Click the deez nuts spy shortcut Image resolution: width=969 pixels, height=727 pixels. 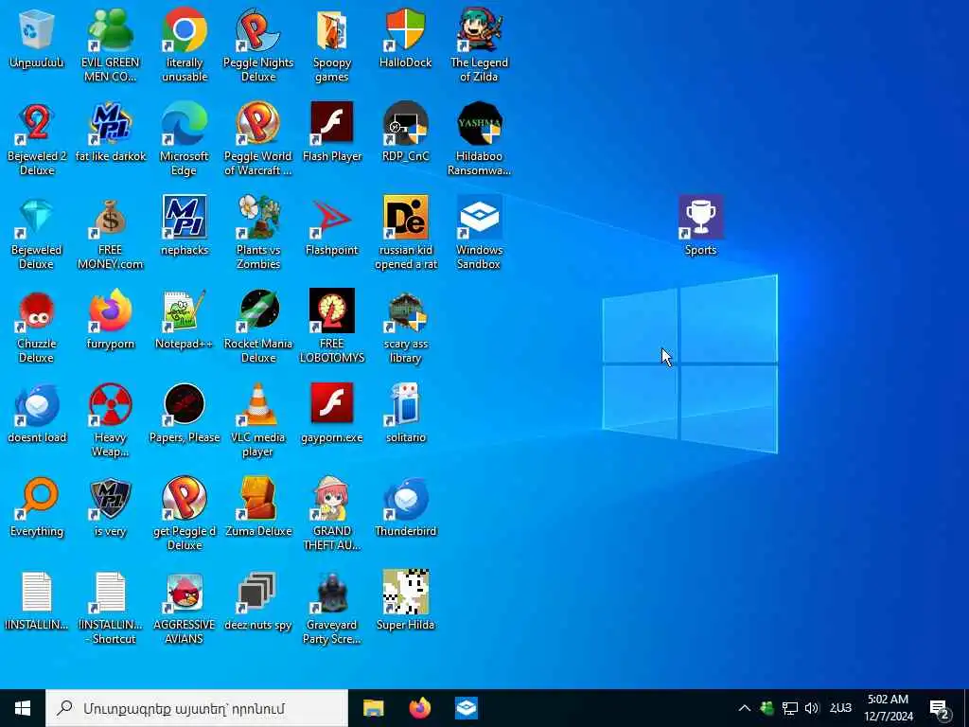257,601
